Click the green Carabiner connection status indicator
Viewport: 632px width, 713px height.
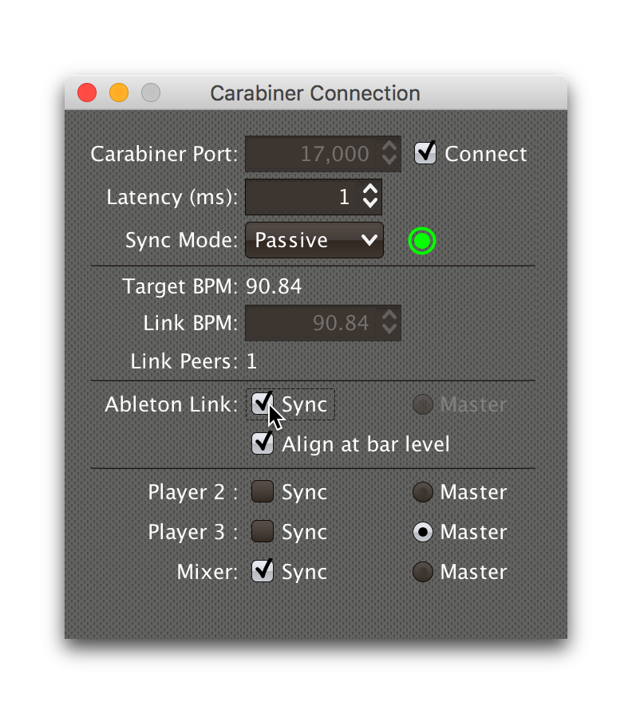pyautogui.click(x=421, y=240)
